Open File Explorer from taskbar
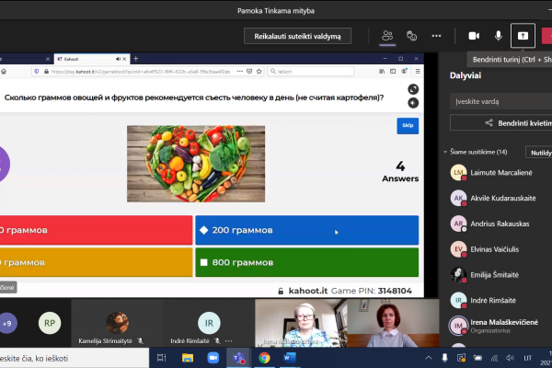The height and width of the screenshot is (368, 552). click(x=188, y=358)
